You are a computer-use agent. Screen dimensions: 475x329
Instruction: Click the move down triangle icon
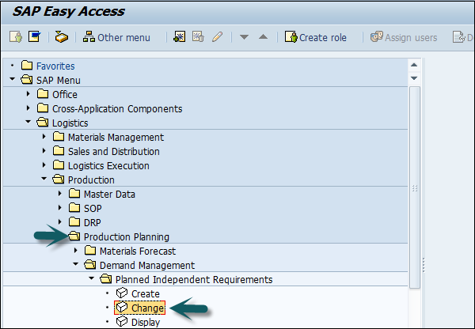(x=245, y=37)
